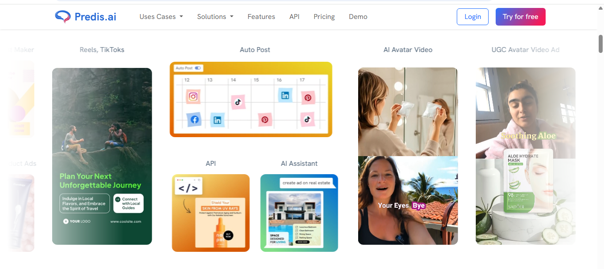This screenshot has width=604, height=269.
Task: Click the Try for free button
Action: [520, 17]
